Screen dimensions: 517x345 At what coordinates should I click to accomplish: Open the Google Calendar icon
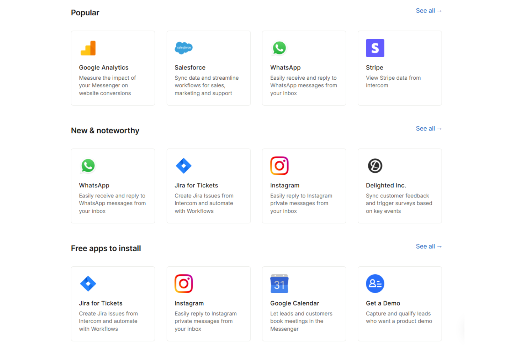279,283
